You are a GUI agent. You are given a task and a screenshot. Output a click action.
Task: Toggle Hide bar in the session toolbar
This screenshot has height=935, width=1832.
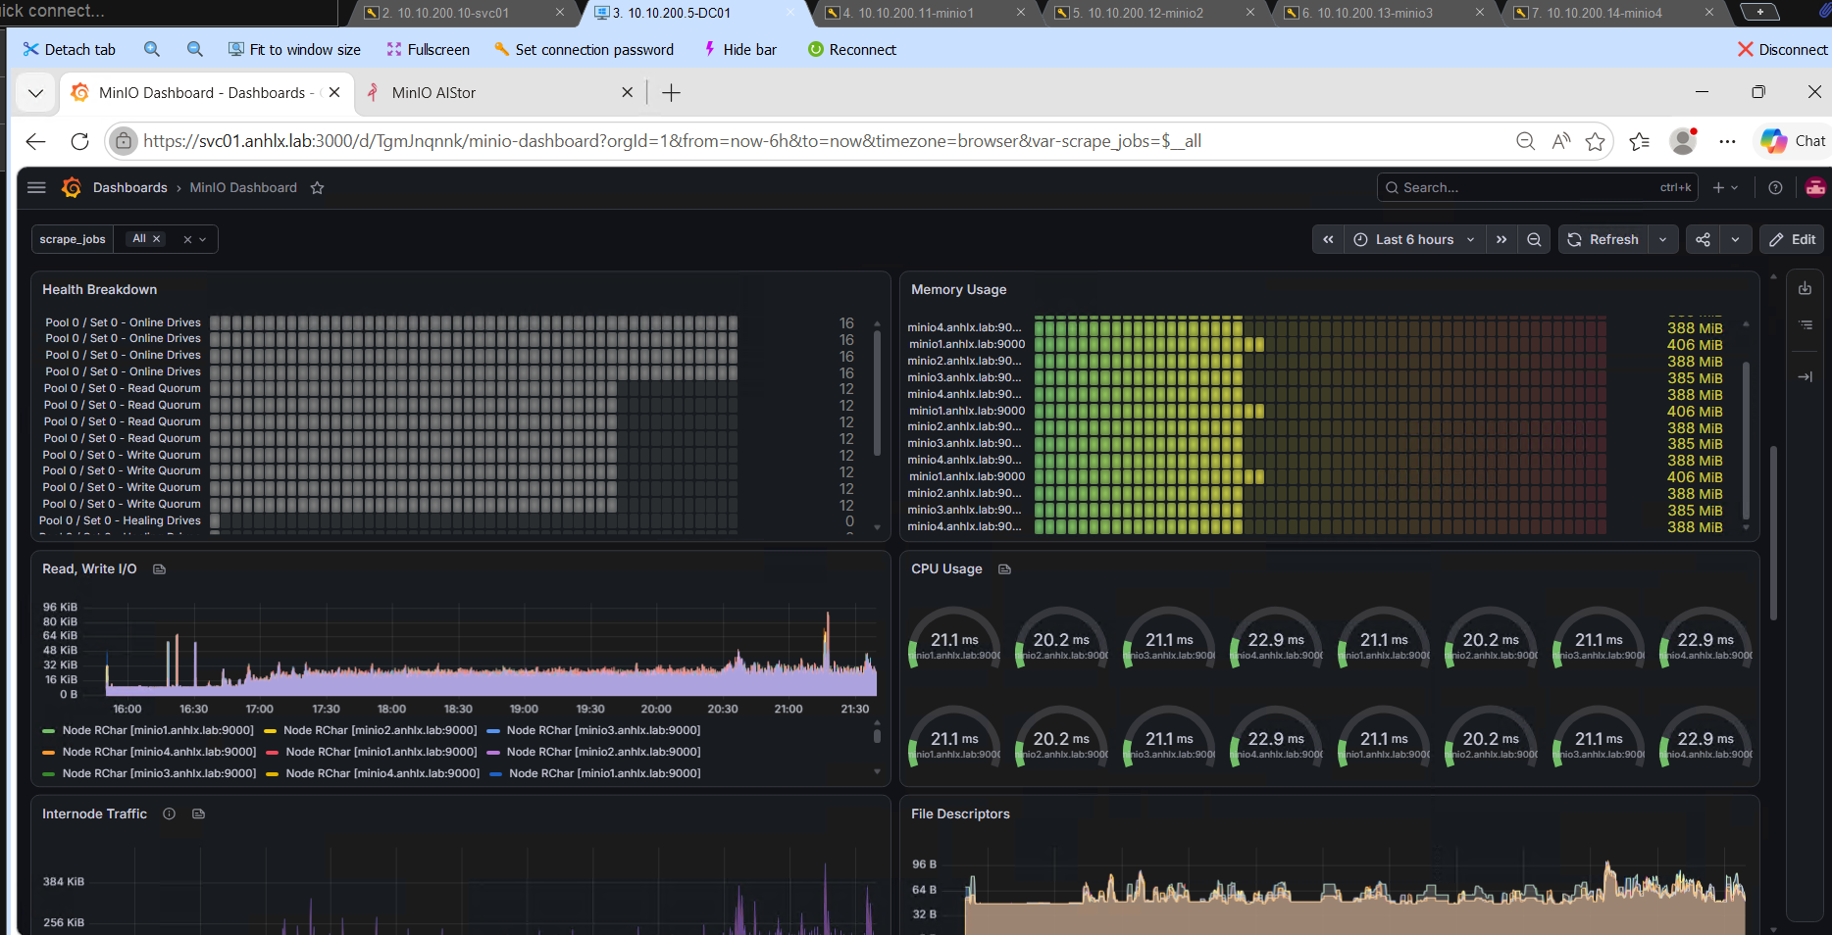[x=739, y=49]
